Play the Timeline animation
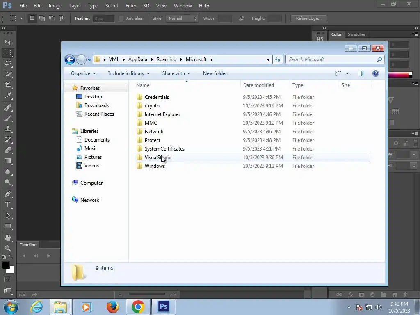420x315 pixels. (x=49, y=256)
